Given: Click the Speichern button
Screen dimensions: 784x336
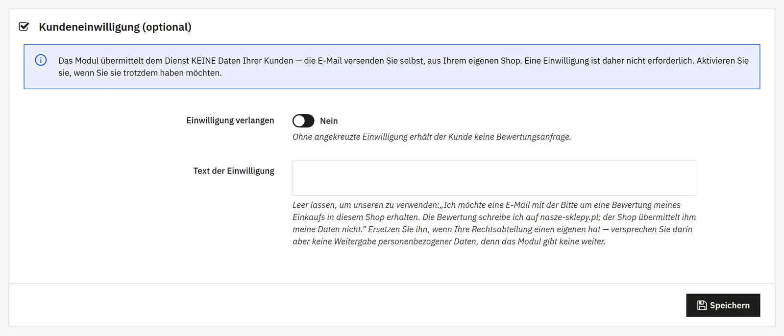Looking at the screenshot, I should pyautogui.click(x=723, y=305).
